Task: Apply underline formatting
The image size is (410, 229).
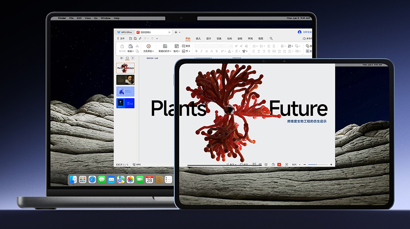Action: pos(207,51)
